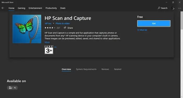Click the butterfly app thumbnail image
Viewport: 183px width, 98px height.
pyautogui.click(x=27, y=29)
